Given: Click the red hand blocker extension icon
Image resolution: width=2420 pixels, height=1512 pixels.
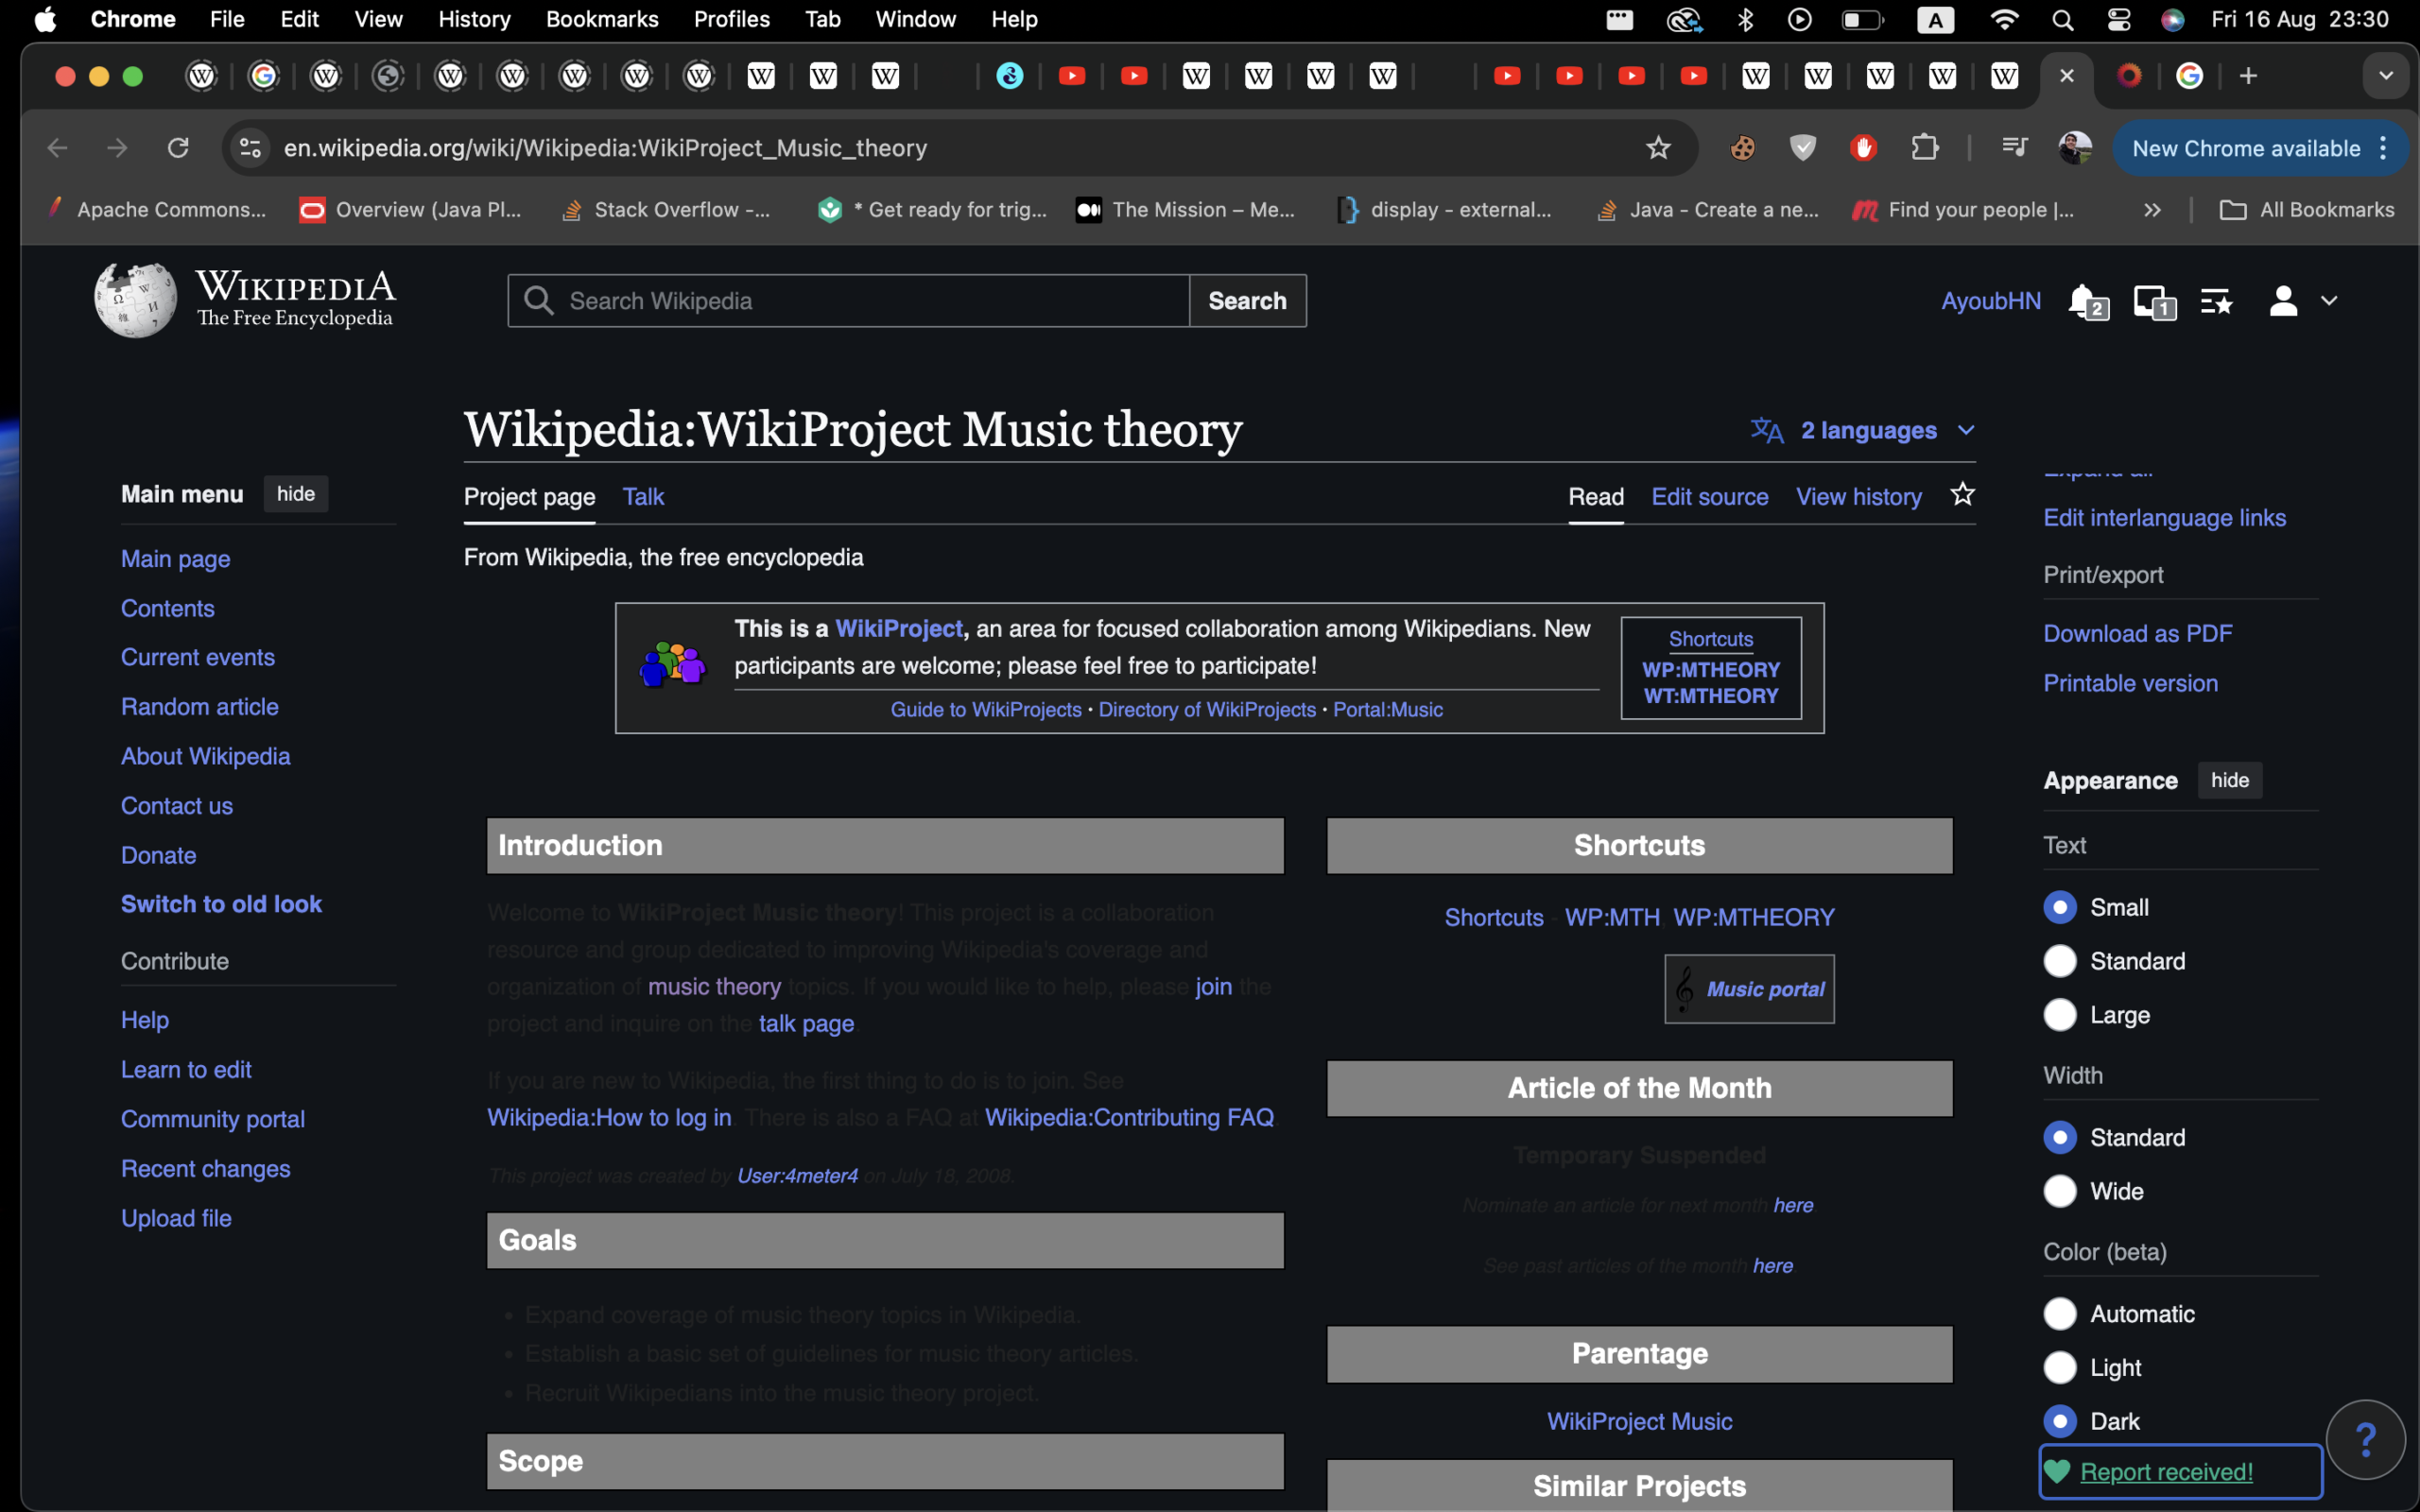Looking at the screenshot, I should pyautogui.click(x=1862, y=148).
